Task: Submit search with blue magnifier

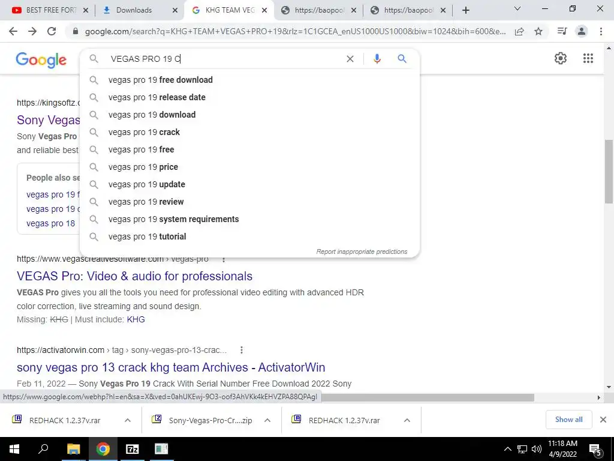Action: (402, 59)
